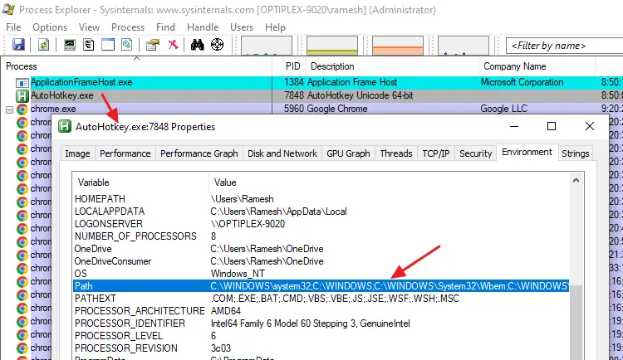Click the orange physical memory mini graph
Screen dimensions: 623x360
click(398, 46)
